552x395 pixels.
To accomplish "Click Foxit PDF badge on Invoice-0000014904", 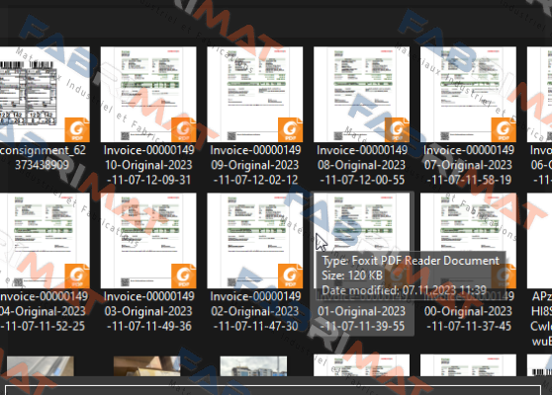I will [77, 276].
